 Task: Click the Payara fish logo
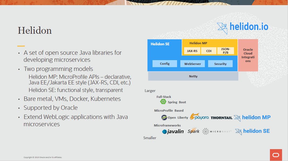(199, 117)
